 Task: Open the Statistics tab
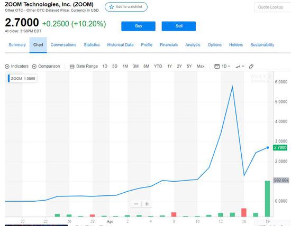tap(92, 45)
